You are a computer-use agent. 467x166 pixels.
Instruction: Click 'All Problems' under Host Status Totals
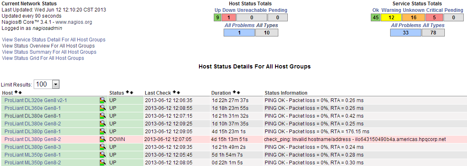(x=239, y=25)
